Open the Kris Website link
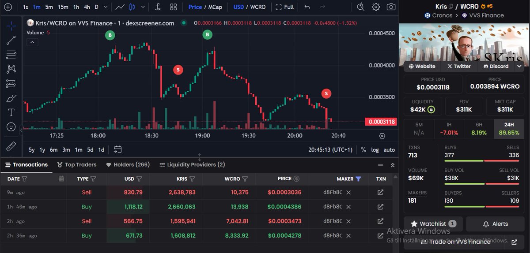The width and height of the screenshot is (530, 253). pos(422,66)
